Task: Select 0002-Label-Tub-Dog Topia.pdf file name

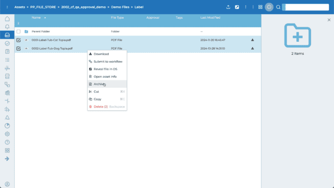Action: 52,49
